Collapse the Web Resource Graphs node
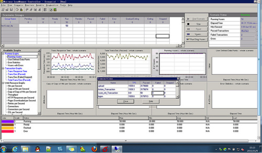262x153 pixels. point(3,83)
